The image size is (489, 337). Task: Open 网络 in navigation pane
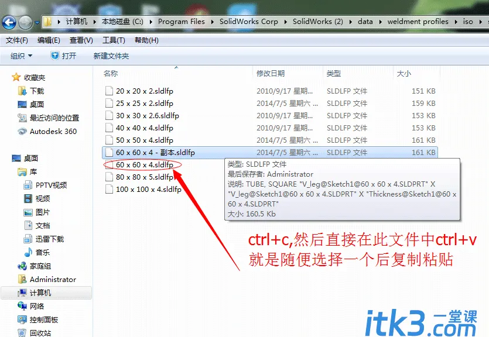tap(31, 306)
